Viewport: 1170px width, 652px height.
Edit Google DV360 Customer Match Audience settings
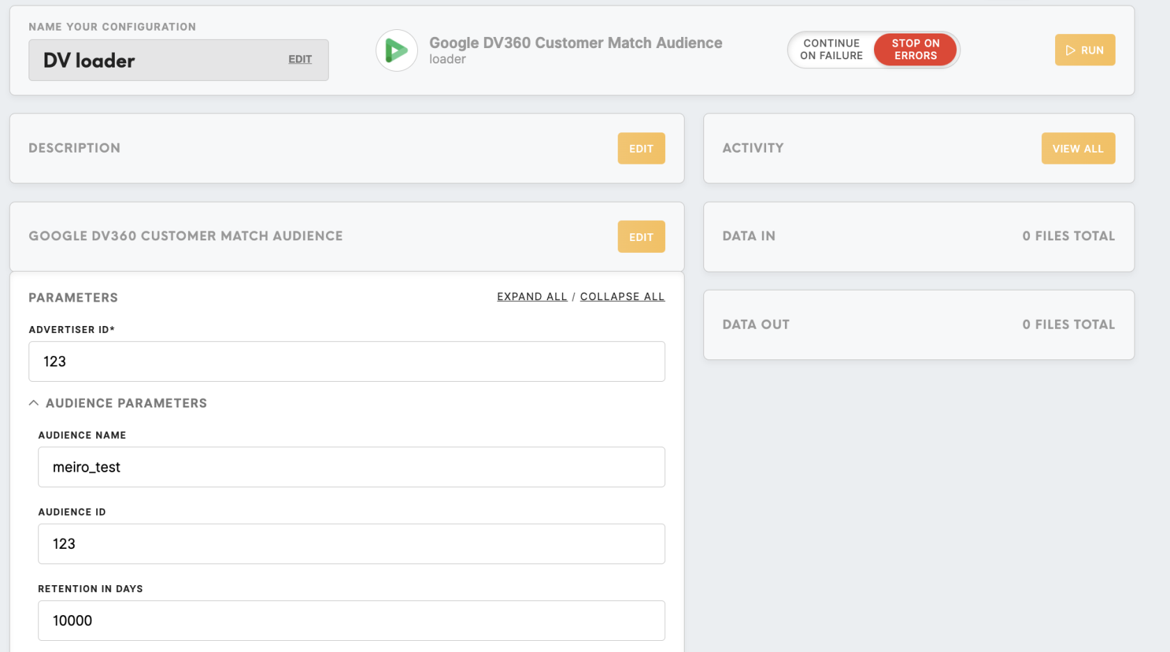coord(641,237)
